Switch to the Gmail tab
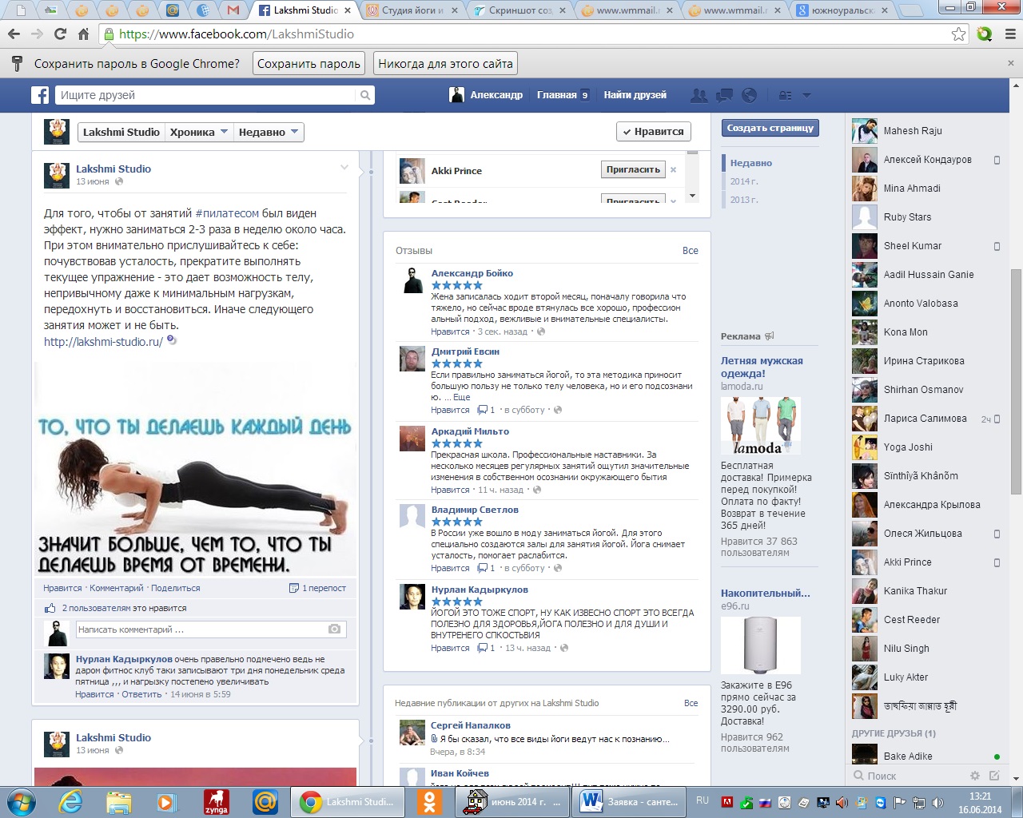This screenshot has width=1023, height=818. coord(233,10)
